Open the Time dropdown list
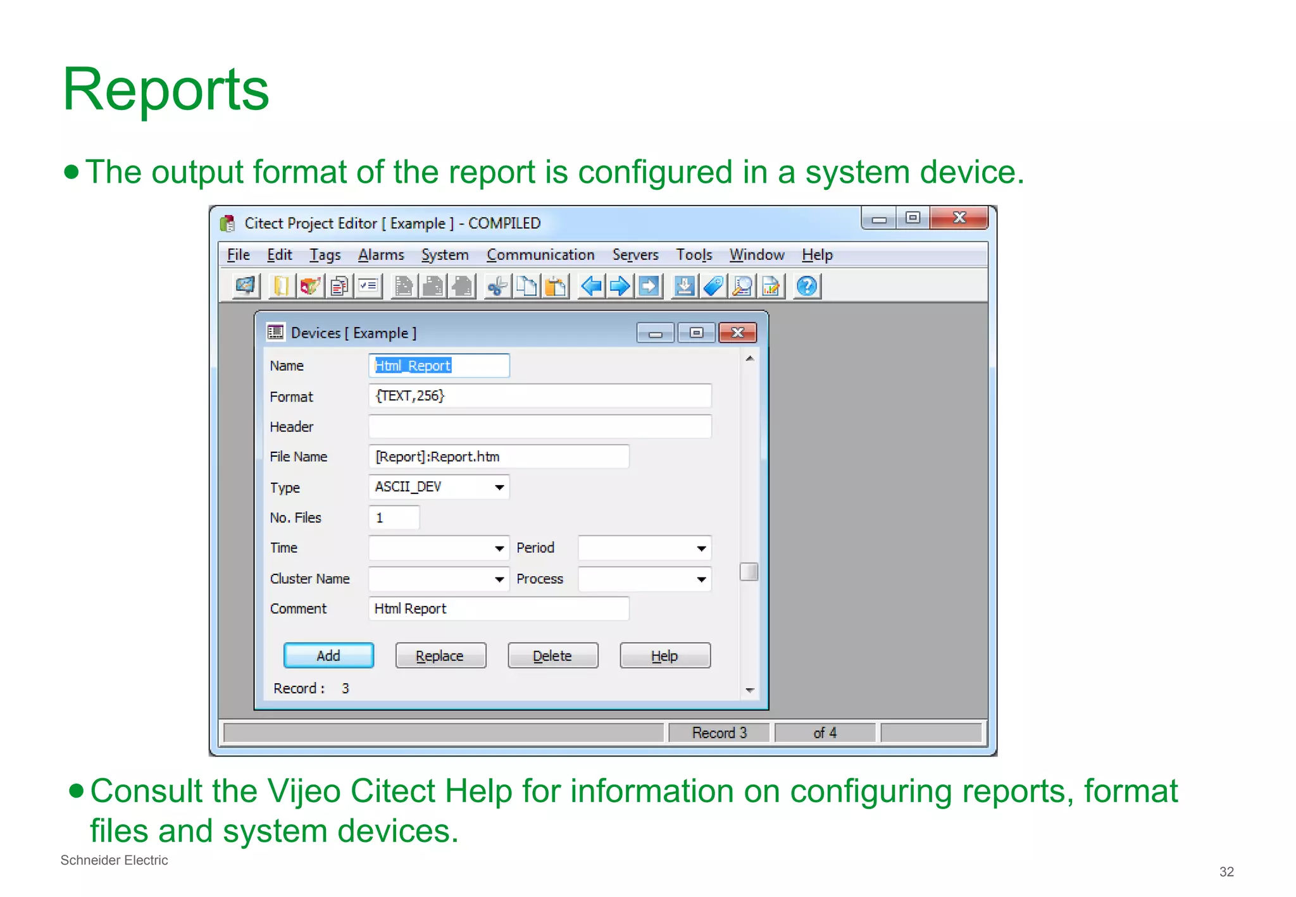 [499, 548]
